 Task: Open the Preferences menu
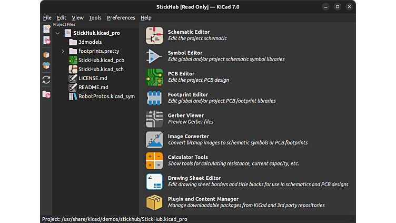tap(121, 18)
